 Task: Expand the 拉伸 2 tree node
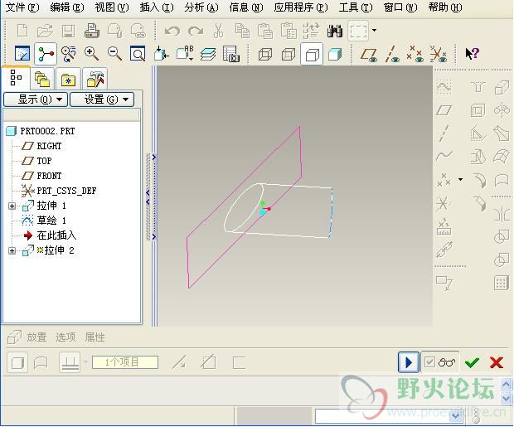pos(12,251)
